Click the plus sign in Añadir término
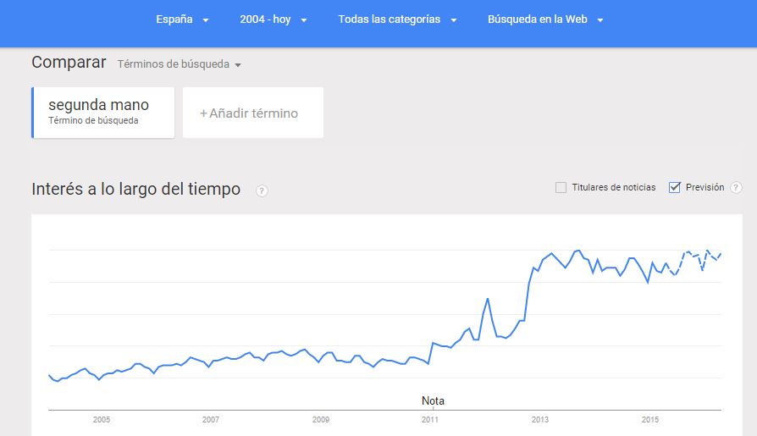 point(203,113)
